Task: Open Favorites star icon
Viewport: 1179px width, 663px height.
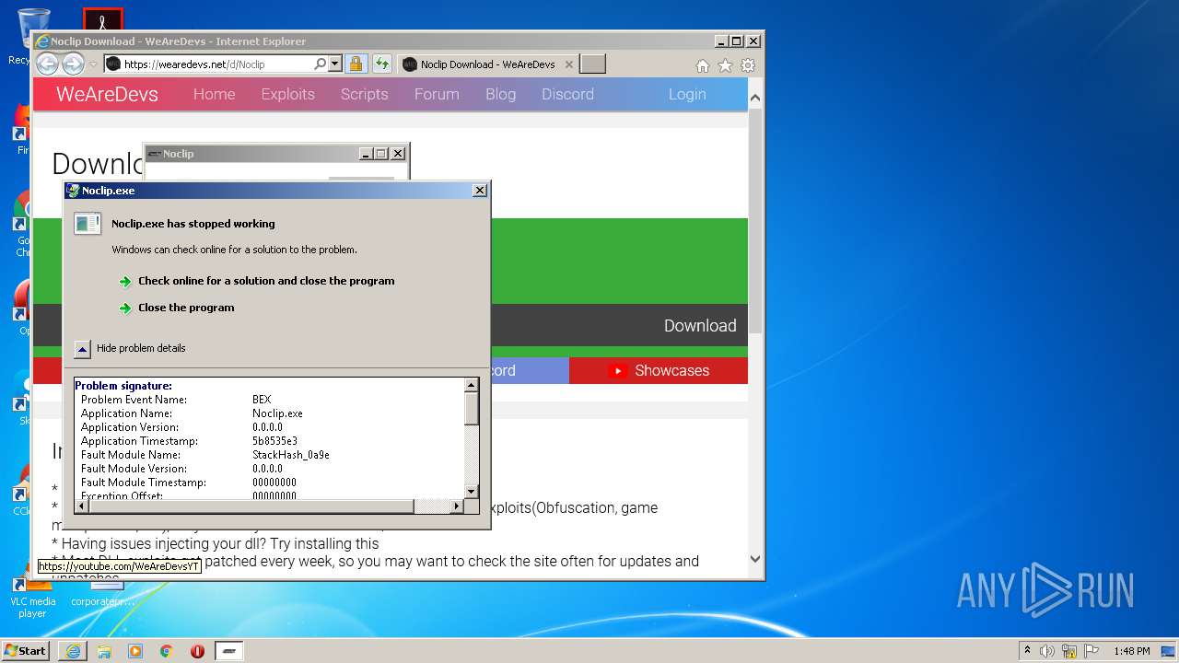Action: pyautogui.click(x=725, y=65)
